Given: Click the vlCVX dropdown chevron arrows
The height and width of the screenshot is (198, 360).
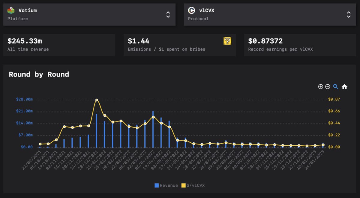Looking at the screenshot, I should [x=349, y=14].
